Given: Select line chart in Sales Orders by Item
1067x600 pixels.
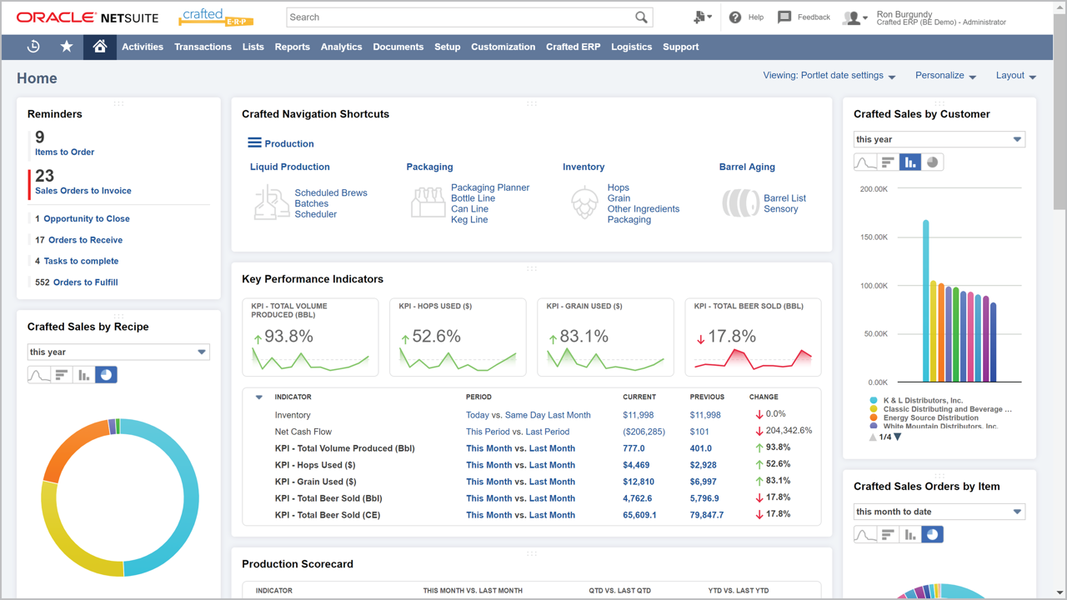Looking at the screenshot, I should coord(865,534).
